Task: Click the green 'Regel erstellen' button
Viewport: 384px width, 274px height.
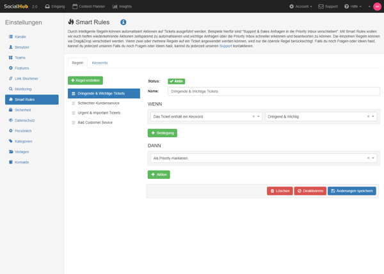Action: (85, 80)
